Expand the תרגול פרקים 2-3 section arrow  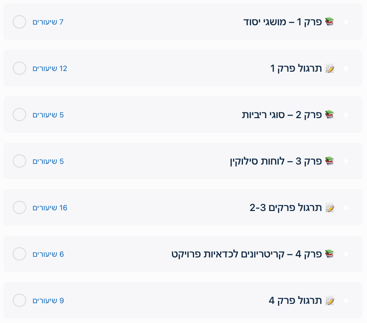(346, 208)
